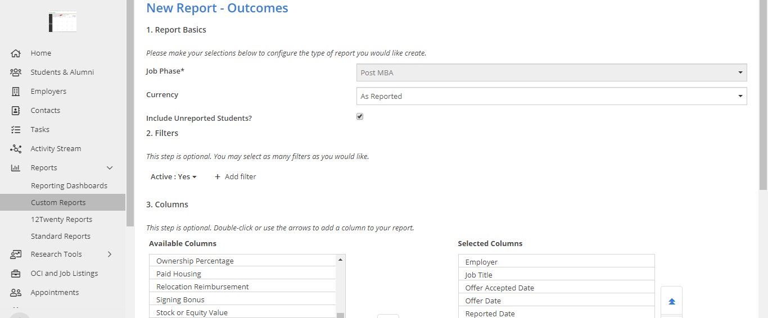Expand the Research Tools submenu arrow

(110, 255)
